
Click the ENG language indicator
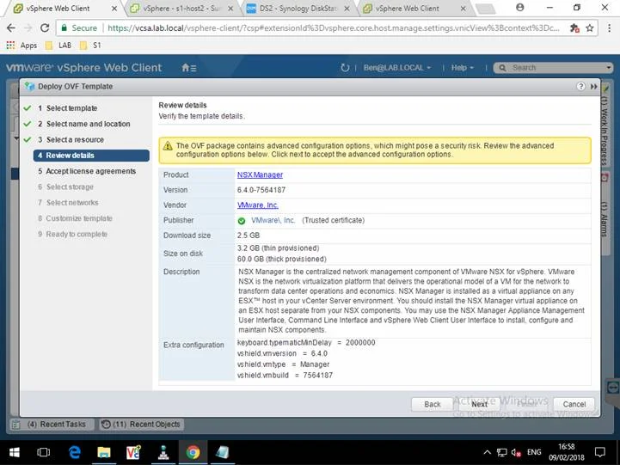click(x=534, y=452)
